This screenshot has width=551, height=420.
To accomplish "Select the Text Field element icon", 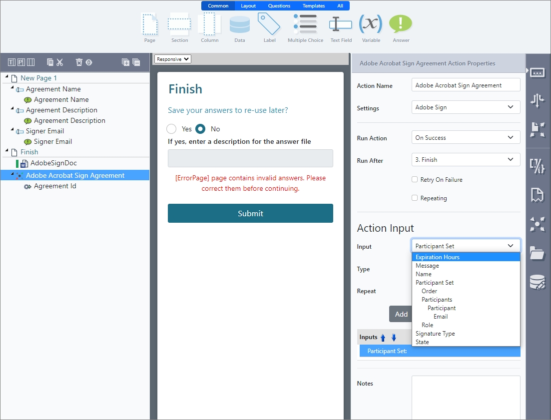I will click(x=341, y=24).
